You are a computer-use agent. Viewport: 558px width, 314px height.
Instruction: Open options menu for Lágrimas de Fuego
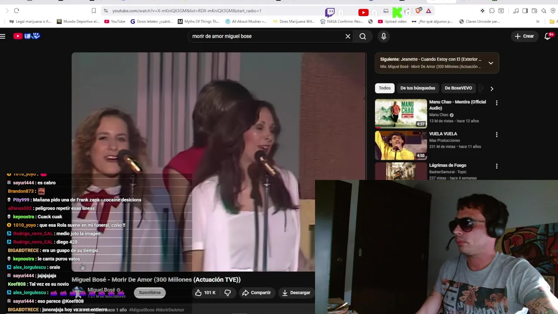[497, 166]
